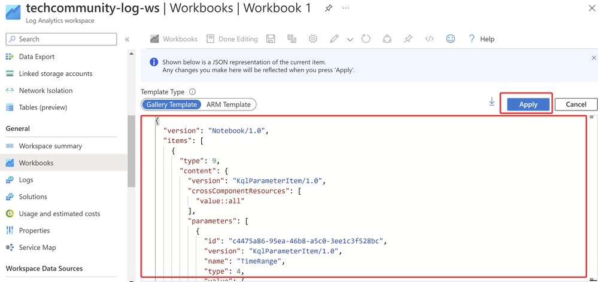Click the Usage and estimated costs icon

click(10, 214)
